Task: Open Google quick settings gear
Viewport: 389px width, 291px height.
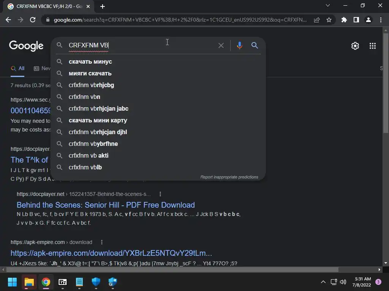Action: tap(355, 46)
